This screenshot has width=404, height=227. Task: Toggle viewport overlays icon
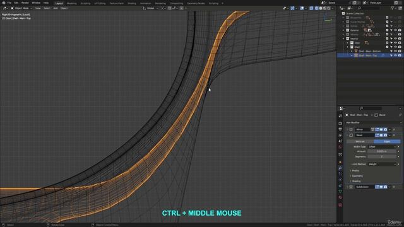click(302, 8)
